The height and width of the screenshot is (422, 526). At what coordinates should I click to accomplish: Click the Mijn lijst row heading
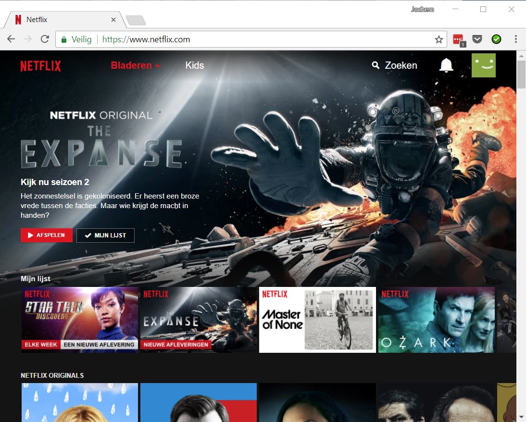[36, 279]
